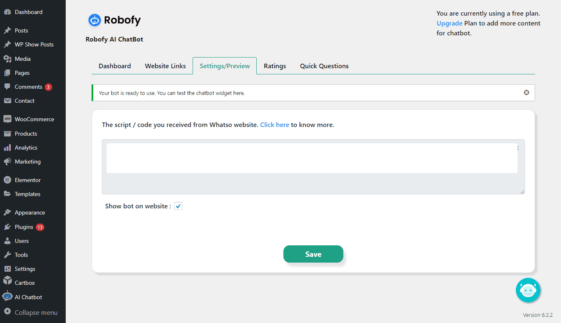The width and height of the screenshot is (561, 323).
Task: Uncheck Show bot on website checkbox
Action: point(178,206)
